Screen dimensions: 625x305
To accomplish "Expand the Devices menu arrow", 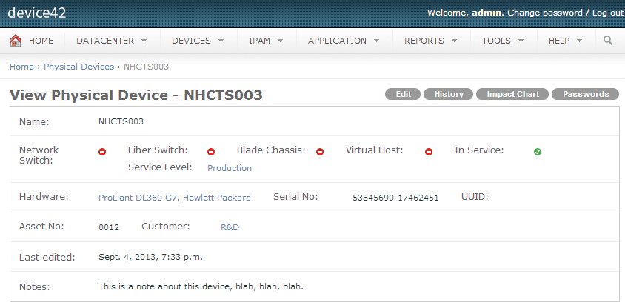I will tap(221, 41).
